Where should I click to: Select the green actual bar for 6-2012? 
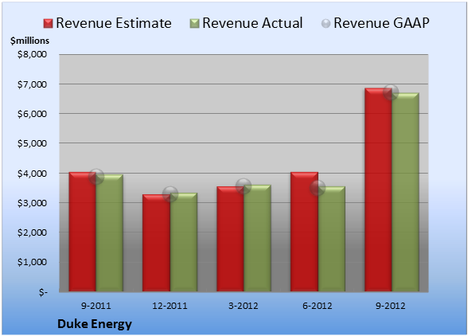[331, 239]
